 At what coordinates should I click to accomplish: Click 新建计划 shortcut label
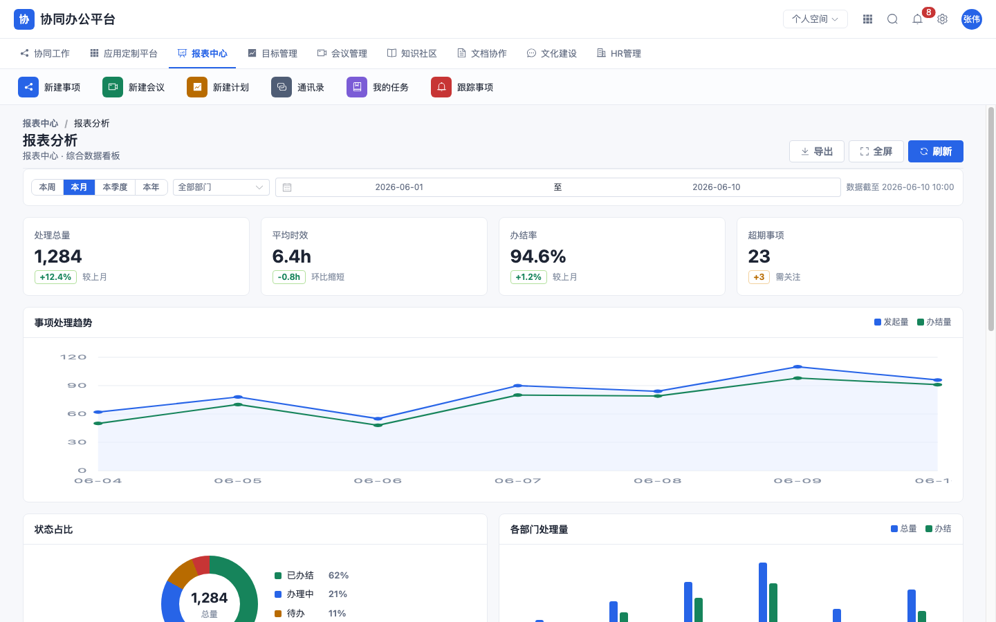[x=231, y=87]
